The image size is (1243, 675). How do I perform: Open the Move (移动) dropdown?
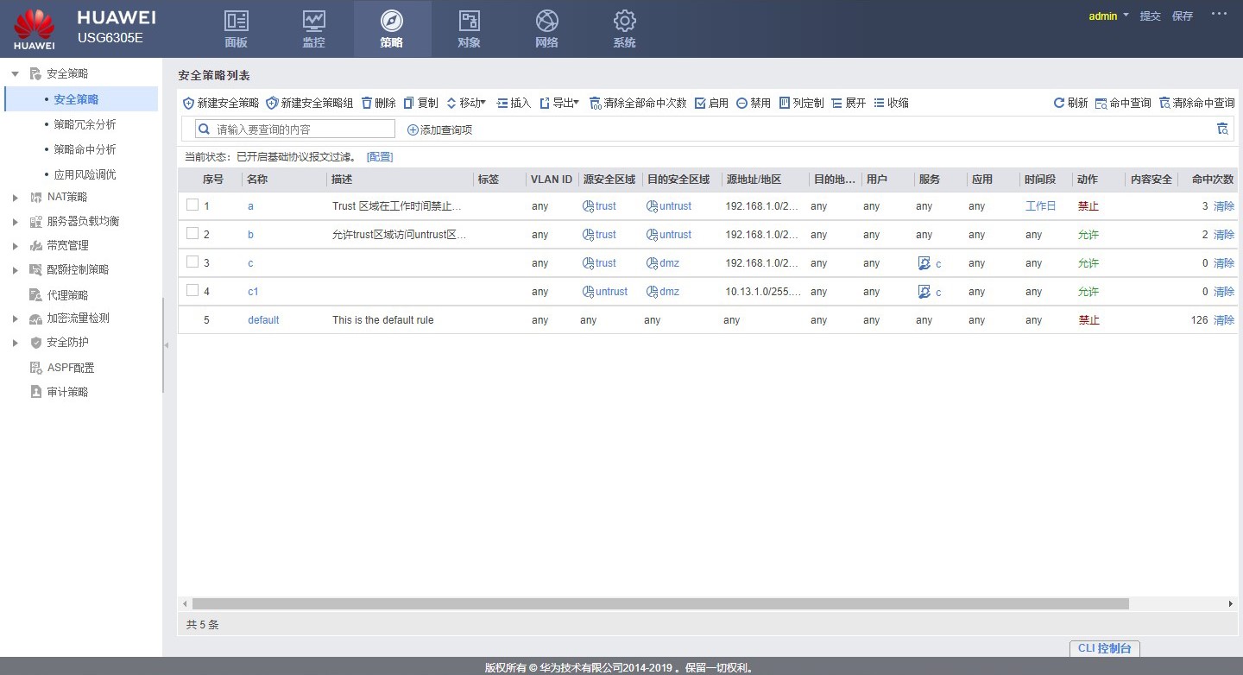[466, 103]
